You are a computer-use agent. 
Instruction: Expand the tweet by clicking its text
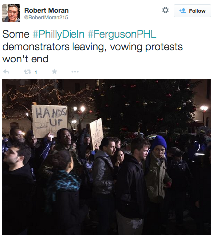click(x=93, y=47)
